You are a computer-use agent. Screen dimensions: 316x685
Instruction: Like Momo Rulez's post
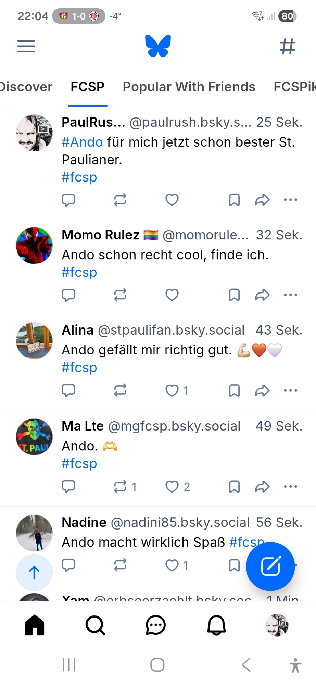pos(172,295)
